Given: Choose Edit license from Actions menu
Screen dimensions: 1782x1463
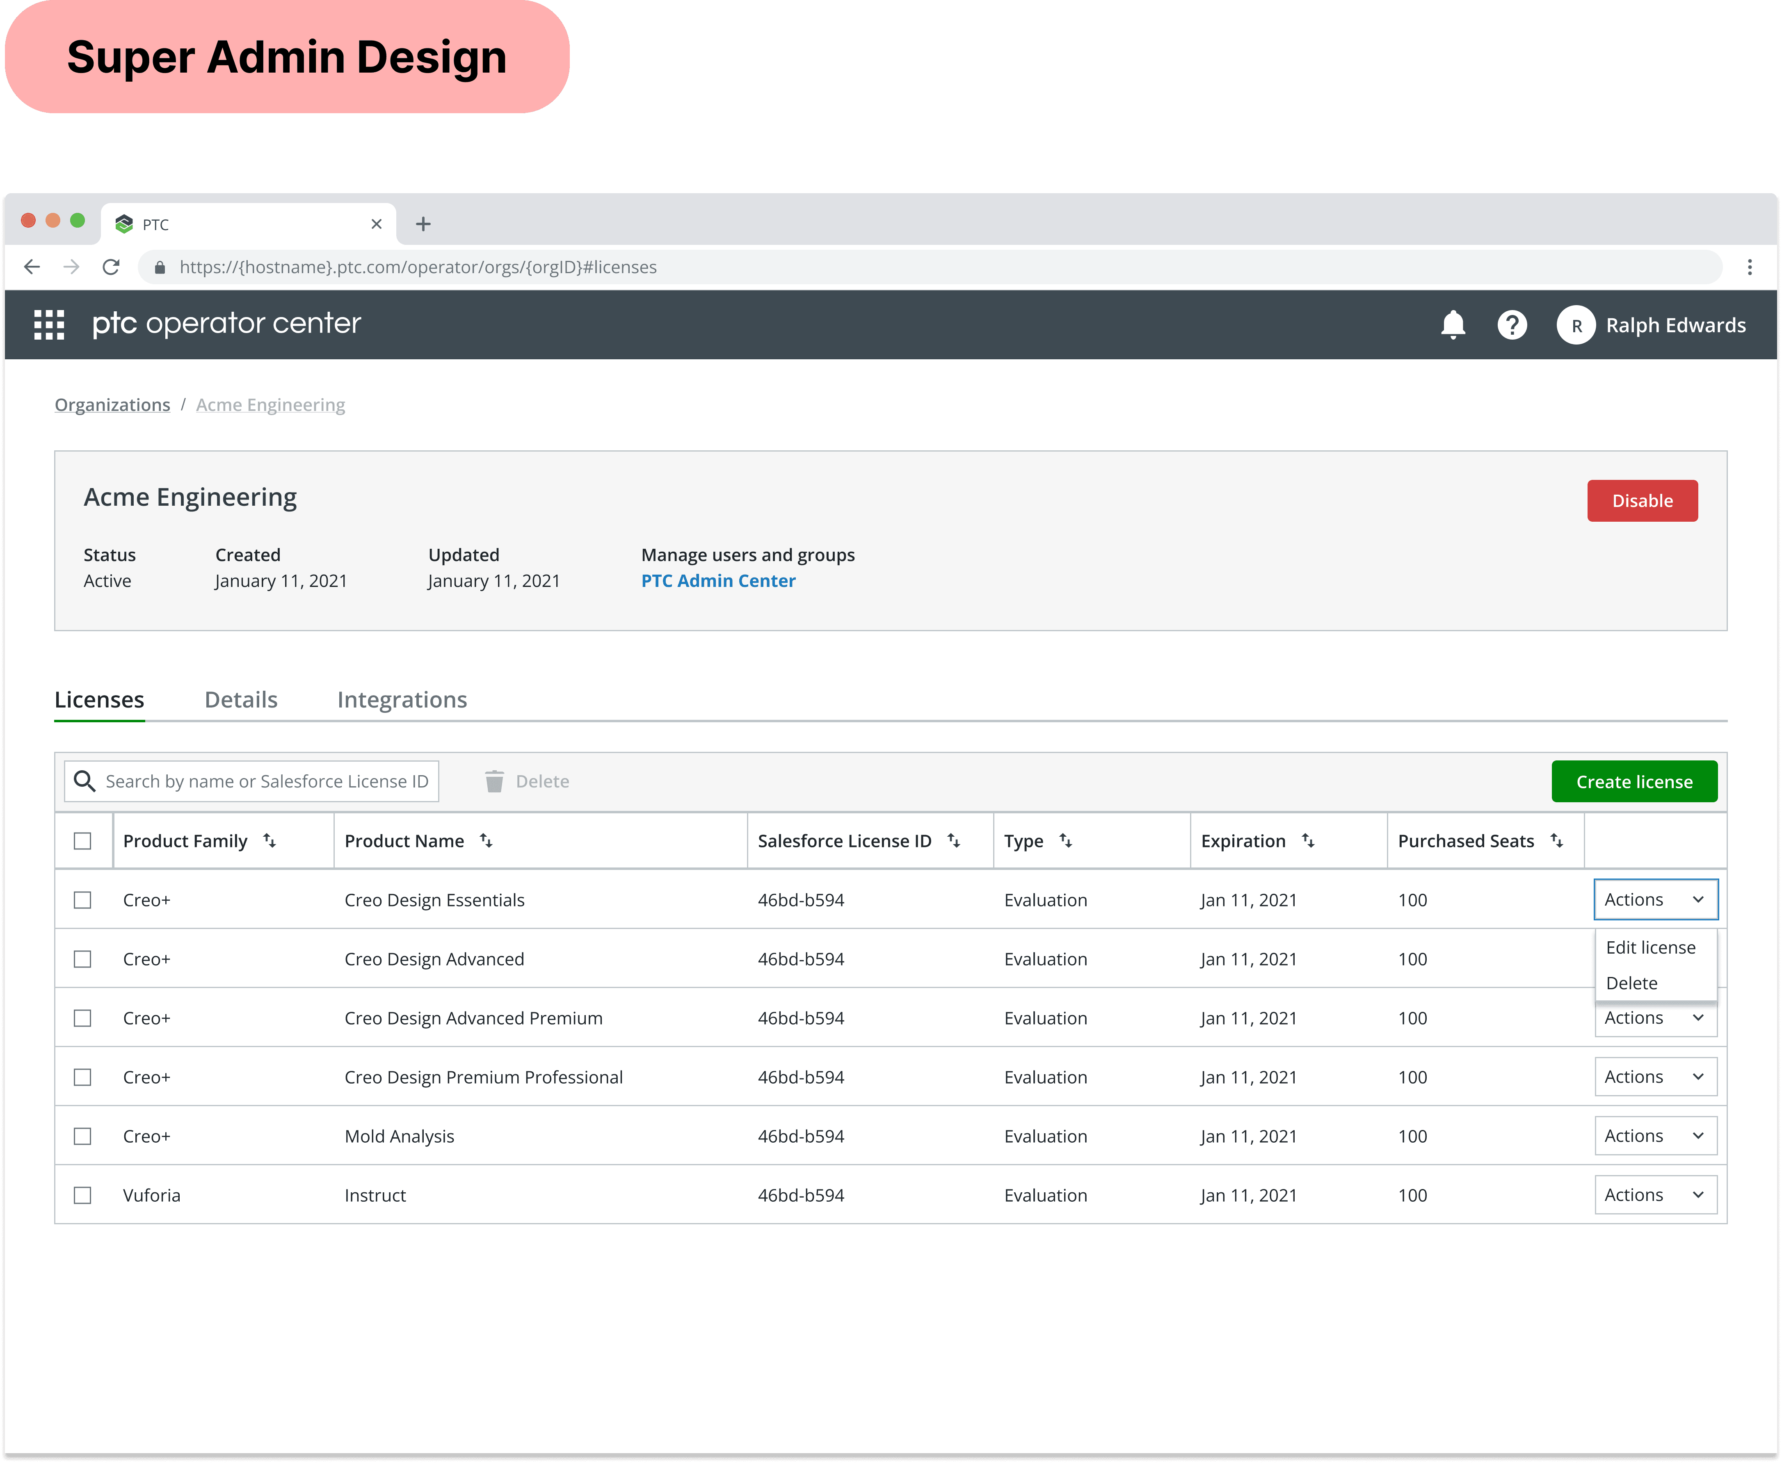Looking at the screenshot, I should click(1649, 947).
